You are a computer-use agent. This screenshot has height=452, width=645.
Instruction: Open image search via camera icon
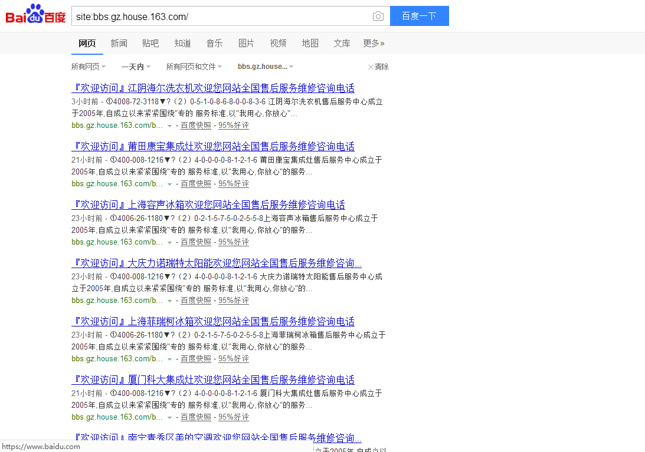(378, 16)
